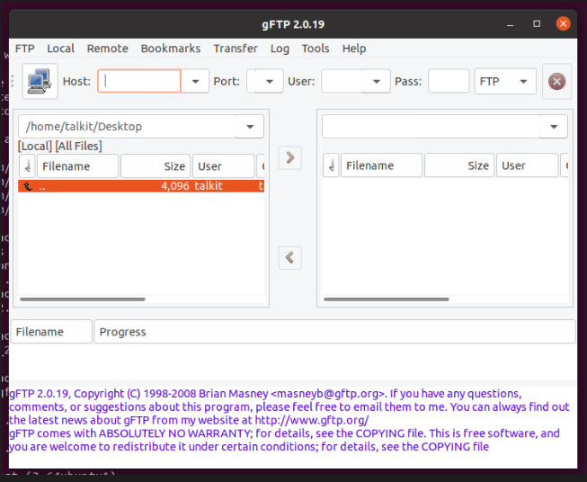Image resolution: width=587 pixels, height=482 pixels.
Task: Click local pane horizontal scrollbar
Action: click(x=83, y=299)
